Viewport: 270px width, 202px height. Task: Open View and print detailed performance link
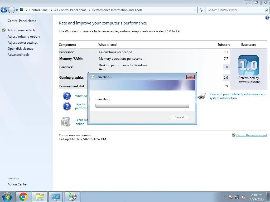click(x=238, y=96)
